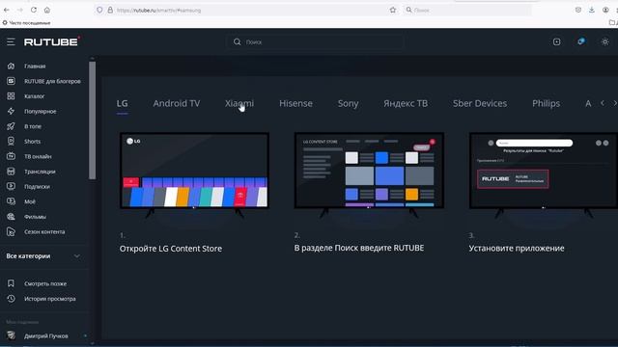Click the browser home icon
This screenshot has width=618, height=347.
(x=47, y=10)
